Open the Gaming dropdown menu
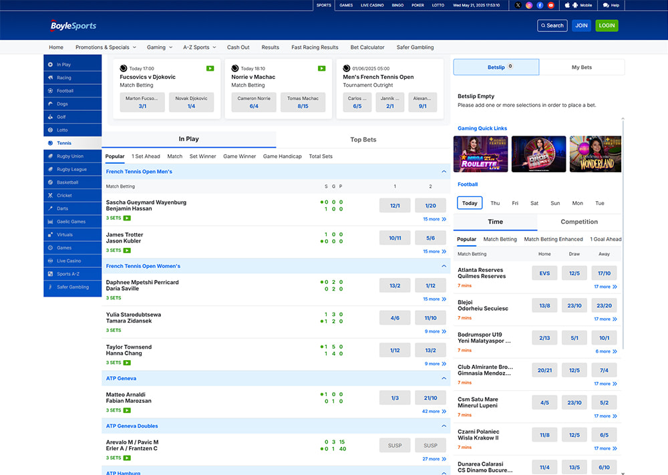668x475 pixels. pyautogui.click(x=160, y=47)
